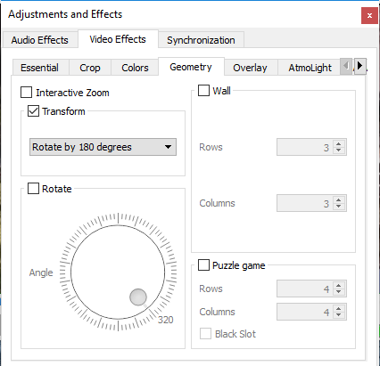Close the Adjustments and Effects window

coord(369,15)
